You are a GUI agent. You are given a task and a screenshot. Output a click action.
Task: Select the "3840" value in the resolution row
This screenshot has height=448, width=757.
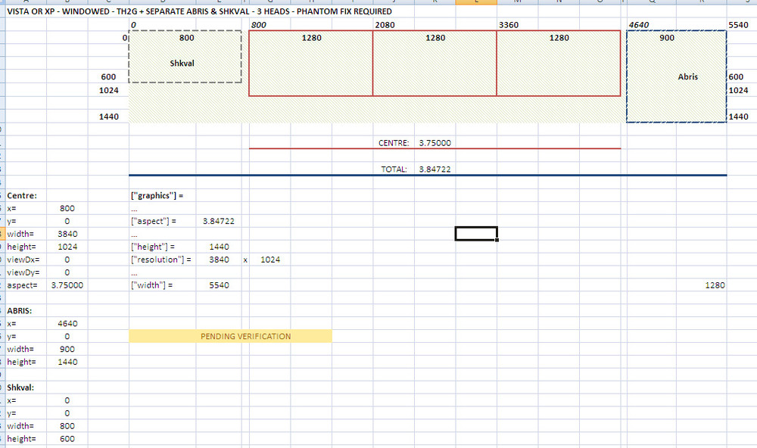(x=220, y=260)
